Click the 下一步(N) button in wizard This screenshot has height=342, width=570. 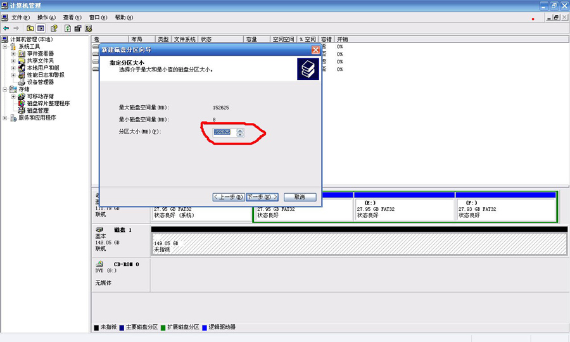pos(262,197)
